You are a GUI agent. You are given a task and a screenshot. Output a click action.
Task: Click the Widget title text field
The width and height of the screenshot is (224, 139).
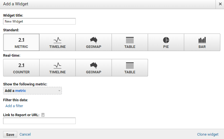pos(39,21)
